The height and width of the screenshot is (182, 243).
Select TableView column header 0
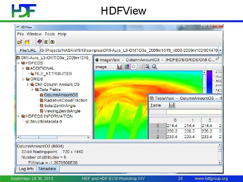[175, 120]
